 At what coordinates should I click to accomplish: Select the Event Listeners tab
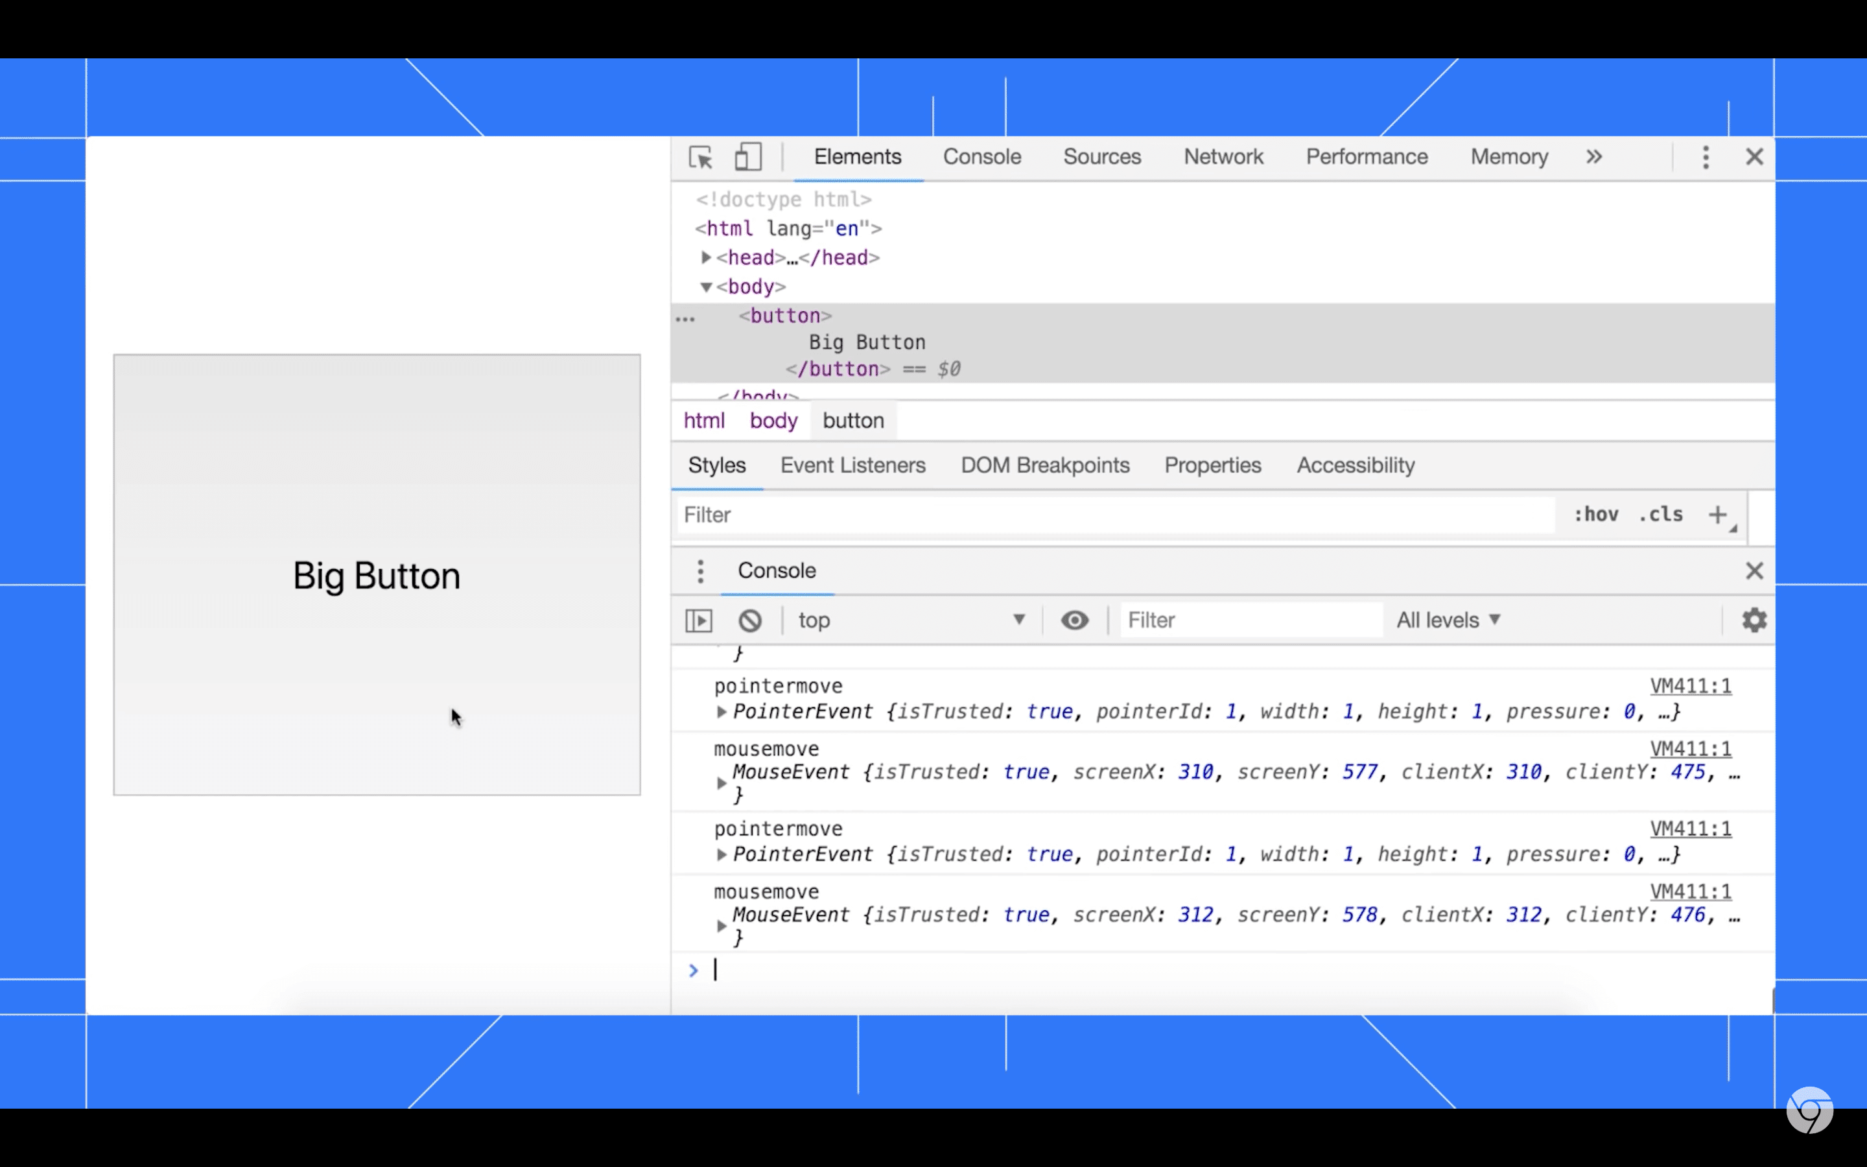pos(852,464)
